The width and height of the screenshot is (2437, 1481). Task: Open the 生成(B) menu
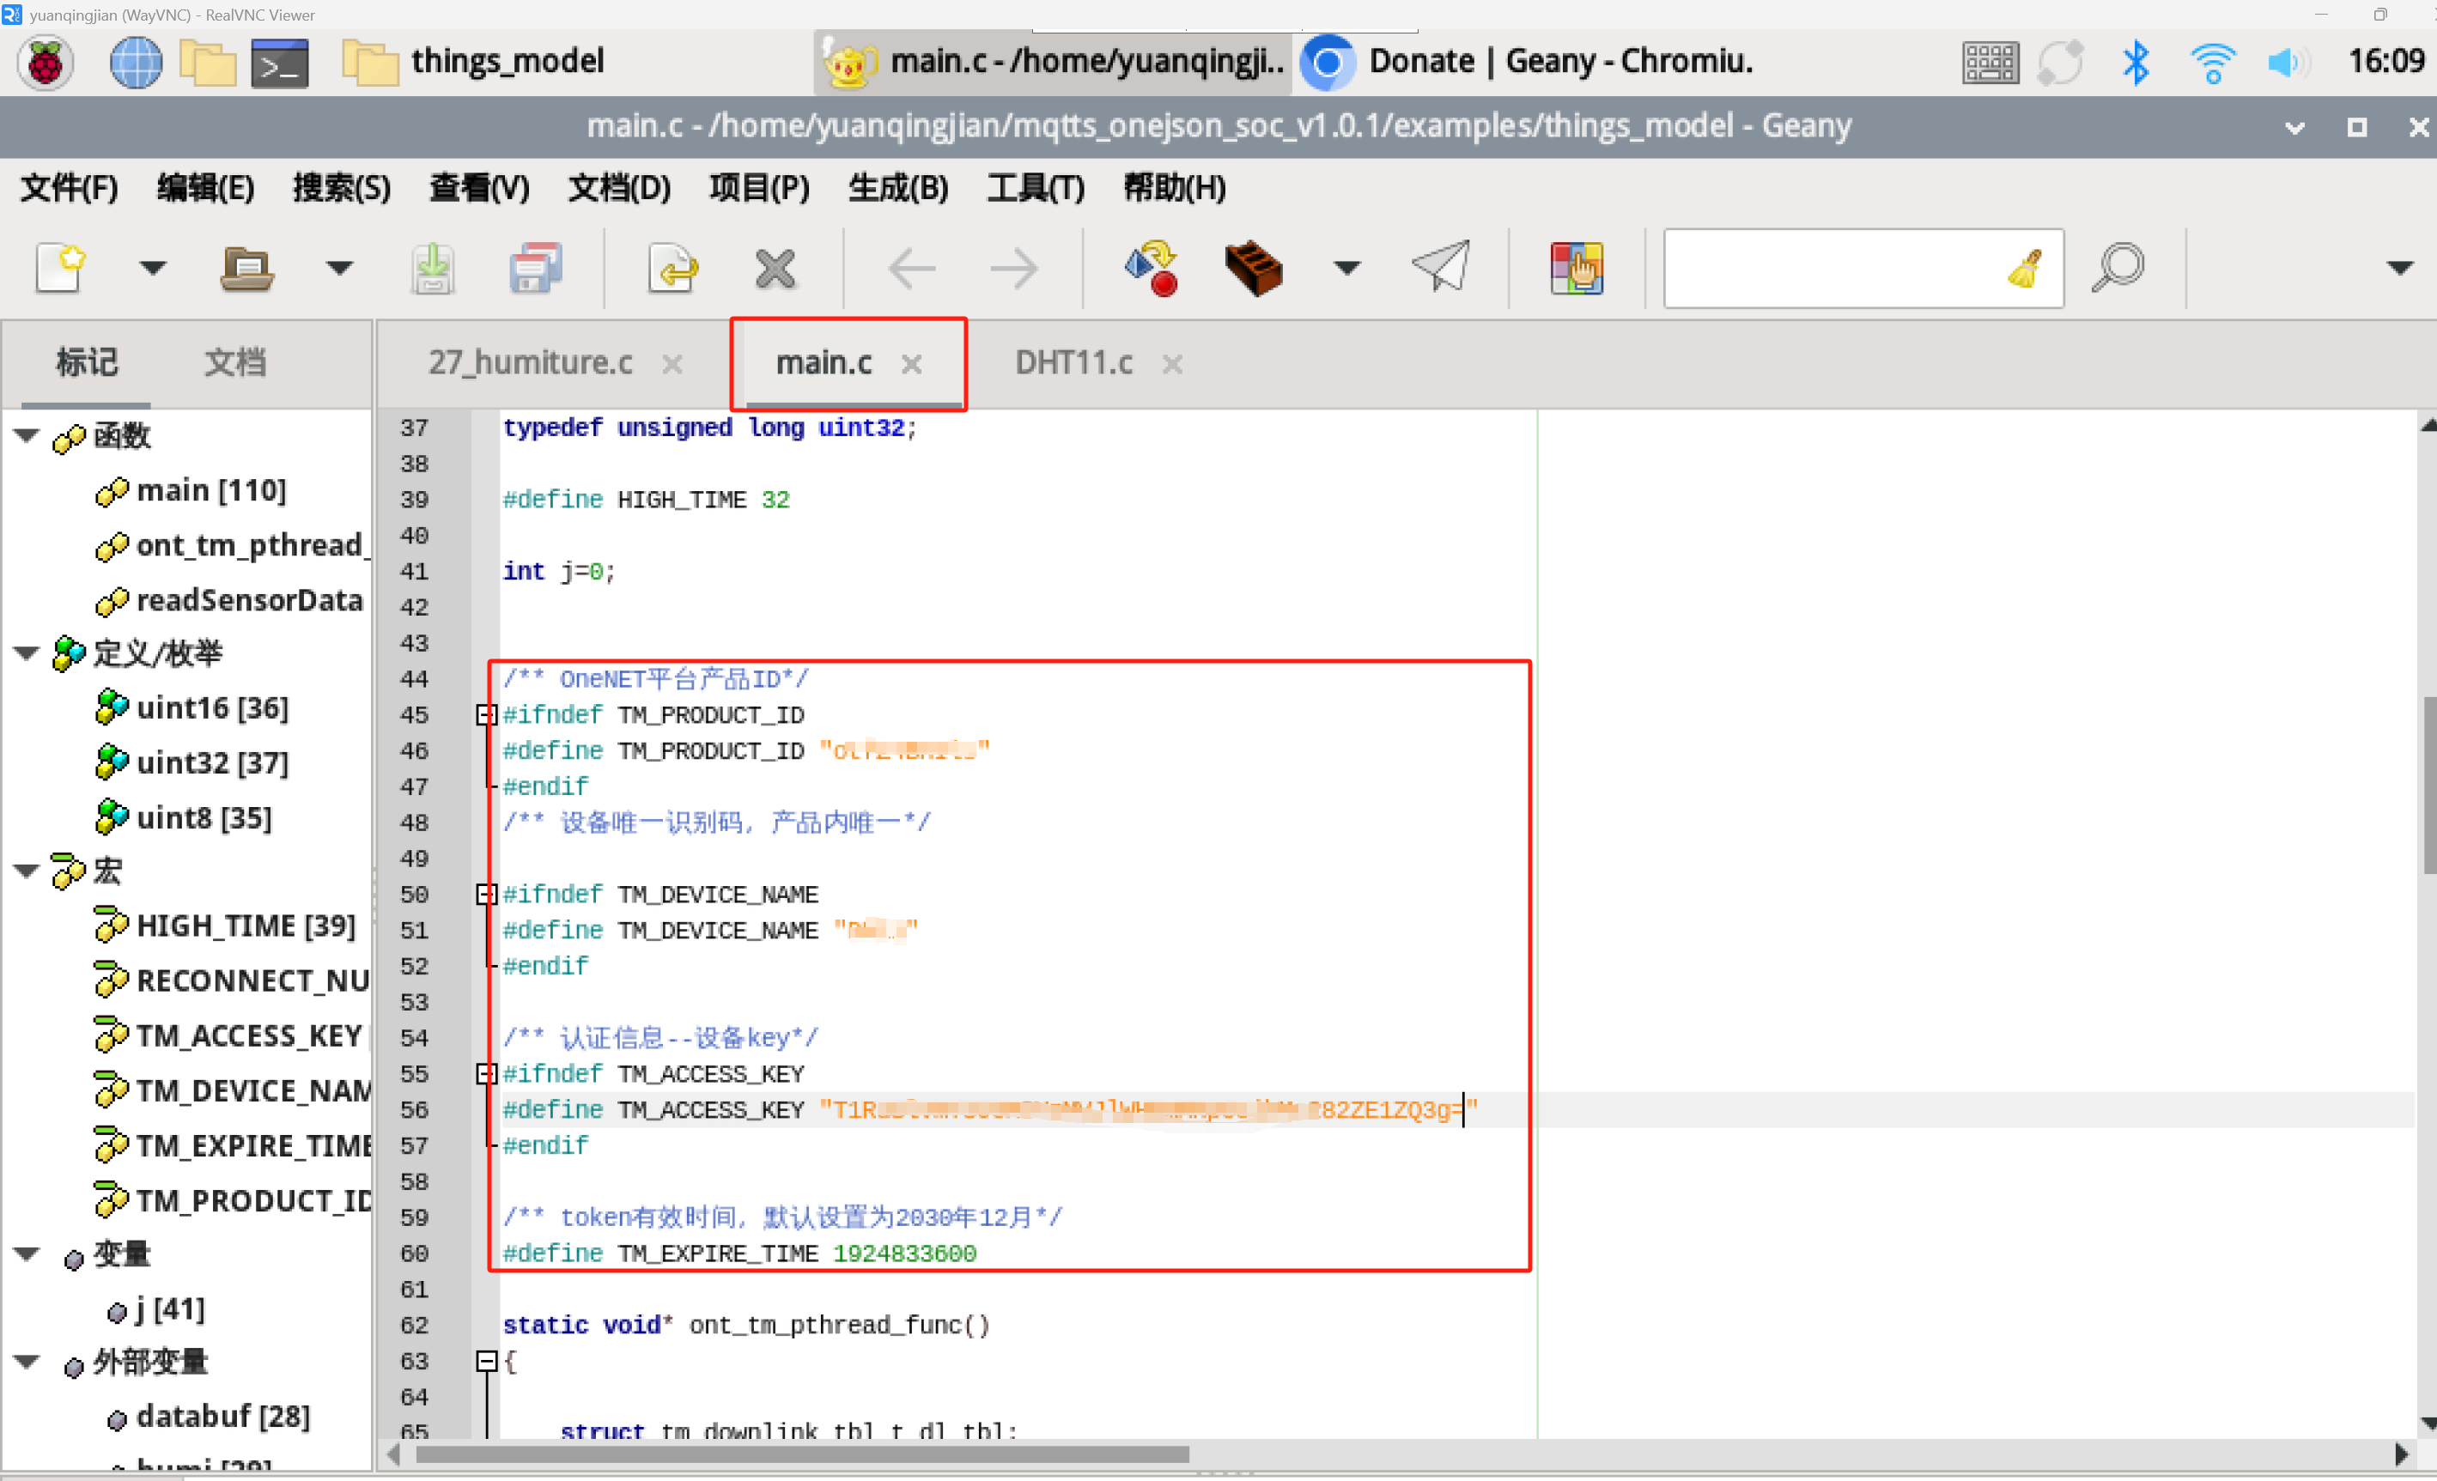(x=897, y=188)
